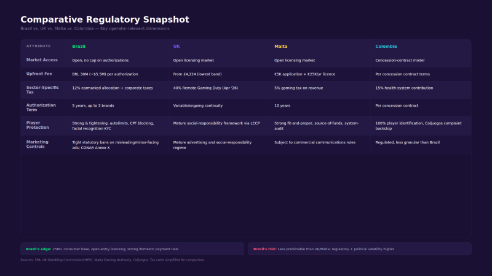Screen dimensions: 492x276
Task: Click 'Concession-contract model' cell
Action: pos(400,60)
